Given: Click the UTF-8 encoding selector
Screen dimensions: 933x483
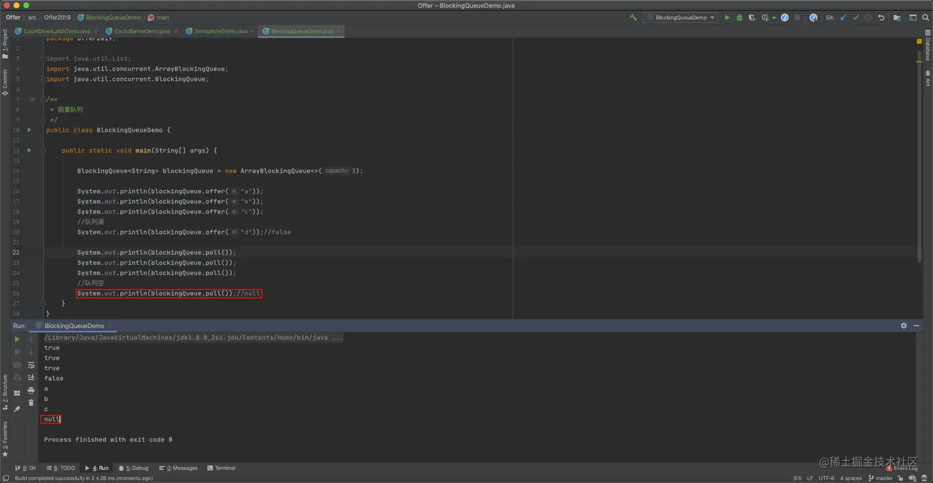Looking at the screenshot, I should [826, 478].
